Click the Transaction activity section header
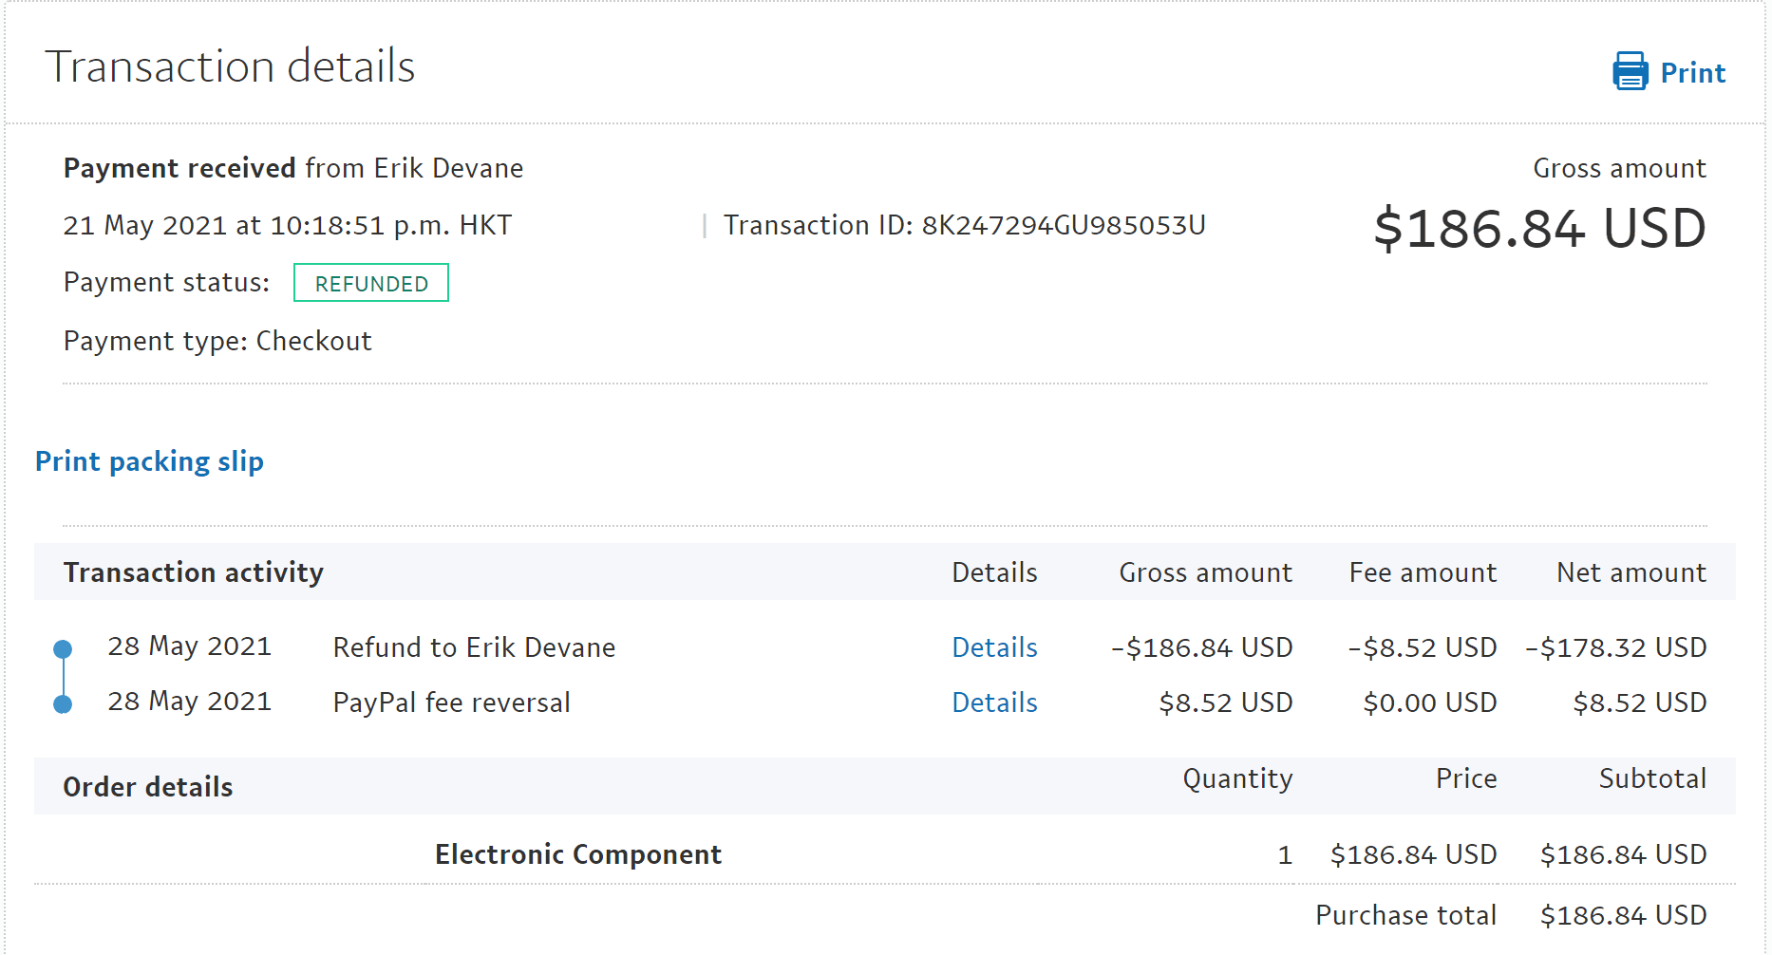 pos(194,572)
